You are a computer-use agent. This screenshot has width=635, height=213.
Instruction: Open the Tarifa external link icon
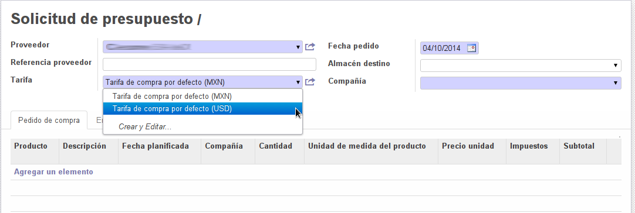tap(310, 82)
